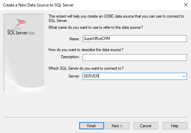Click the "How do you want to describe" text

[x=86, y=50]
